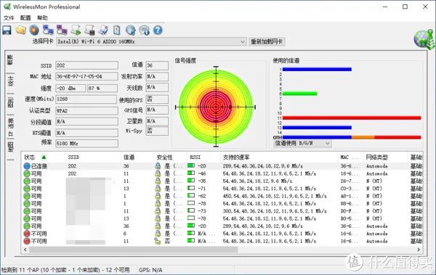The height and width of the screenshot is (275, 436).
Task: Click the 速度(Mbits) field showing 1268
Action: point(86,99)
